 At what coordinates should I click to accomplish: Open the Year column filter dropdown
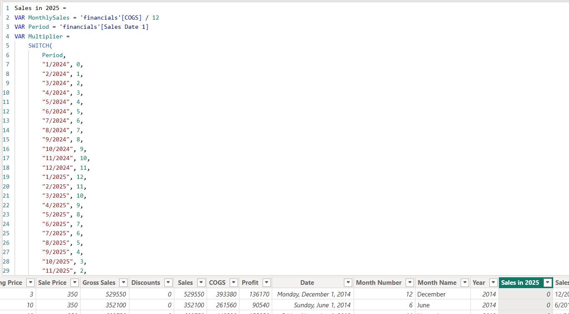[x=493, y=283]
